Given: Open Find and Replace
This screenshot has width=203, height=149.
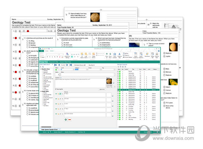Looking at the screenshot, I should pos(128,57).
